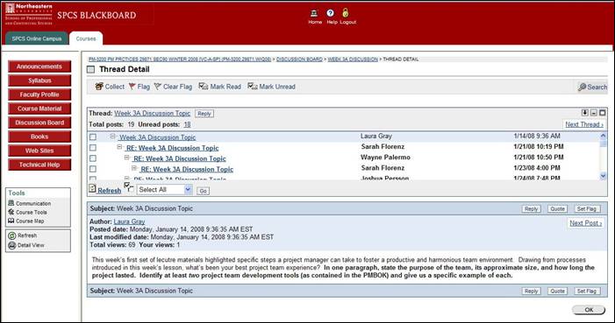
Task: Check the box for Laura Gray's post
Action: pyautogui.click(x=93, y=137)
